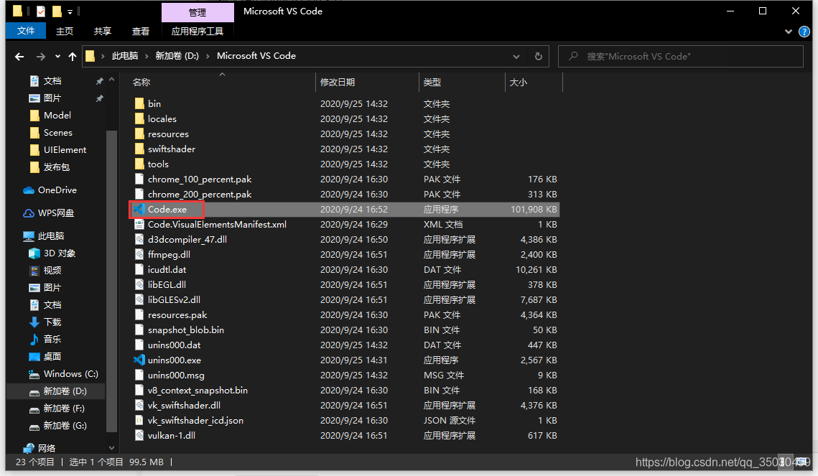Image resolution: width=818 pixels, height=476 pixels.
Task: Open the Scenes quick access folder
Action: pyautogui.click(x=50, y=132)
